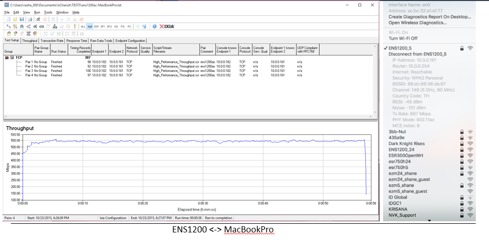The height and width of the screenshot is (240, 489).
Task: Click the Add pair icon in second toolbar row
Action: tap(9, 26)
